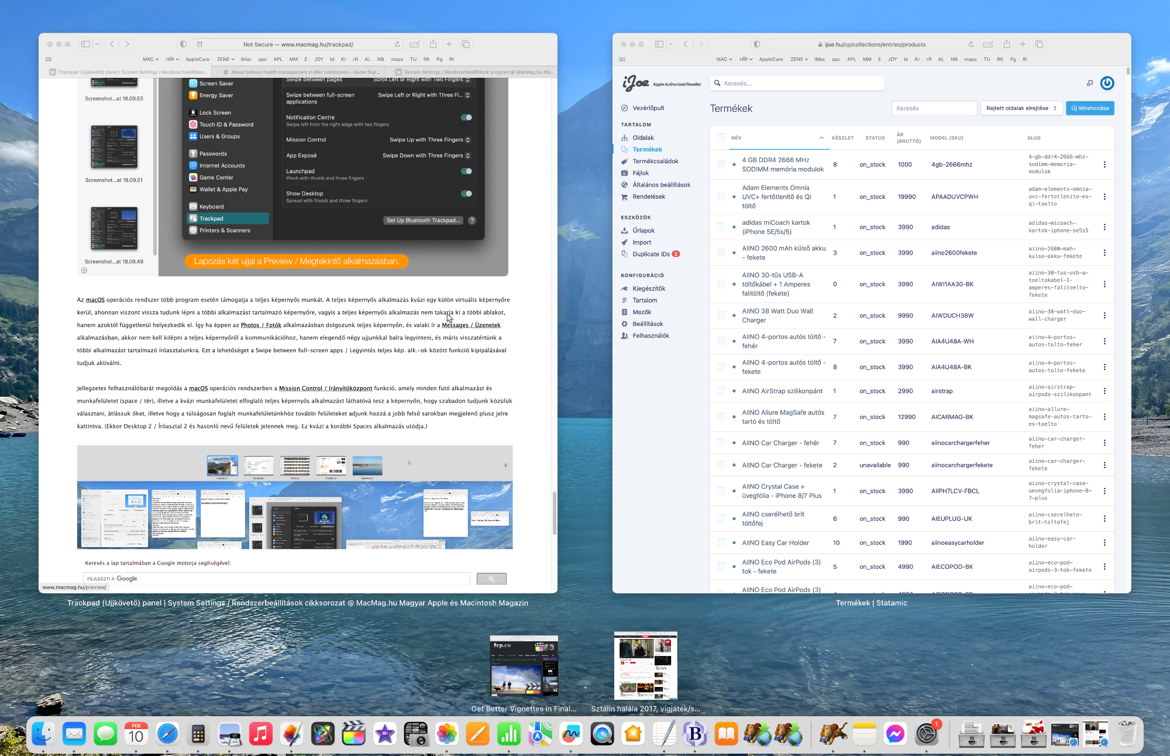
Task: Open AIINO Allure MagSafe autós tartó product
Action: [x=783, y=417]
